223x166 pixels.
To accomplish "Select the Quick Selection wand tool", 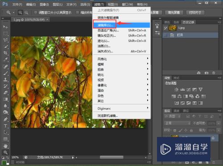I will pyautogui.click(x=5, y=46).
